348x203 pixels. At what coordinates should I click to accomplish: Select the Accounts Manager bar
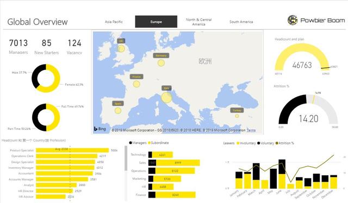click(x=62, y=179)
